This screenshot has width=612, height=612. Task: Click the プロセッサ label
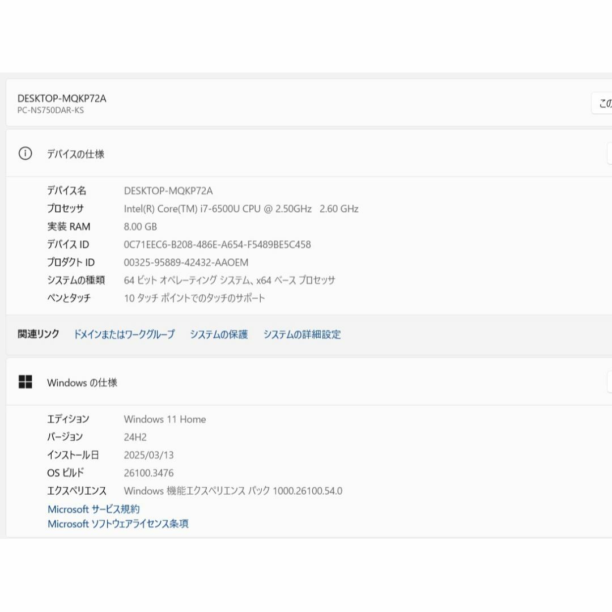65,209
